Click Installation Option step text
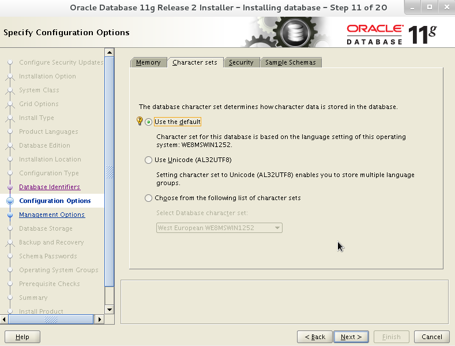Screen dimensions: 455x346 coord(48,76)
